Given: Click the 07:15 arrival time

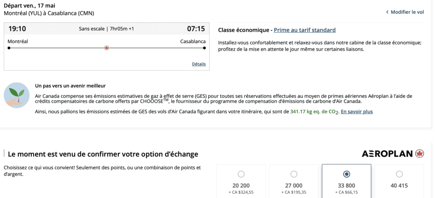Looking at the screenshot, I should (x=196, y=29).
